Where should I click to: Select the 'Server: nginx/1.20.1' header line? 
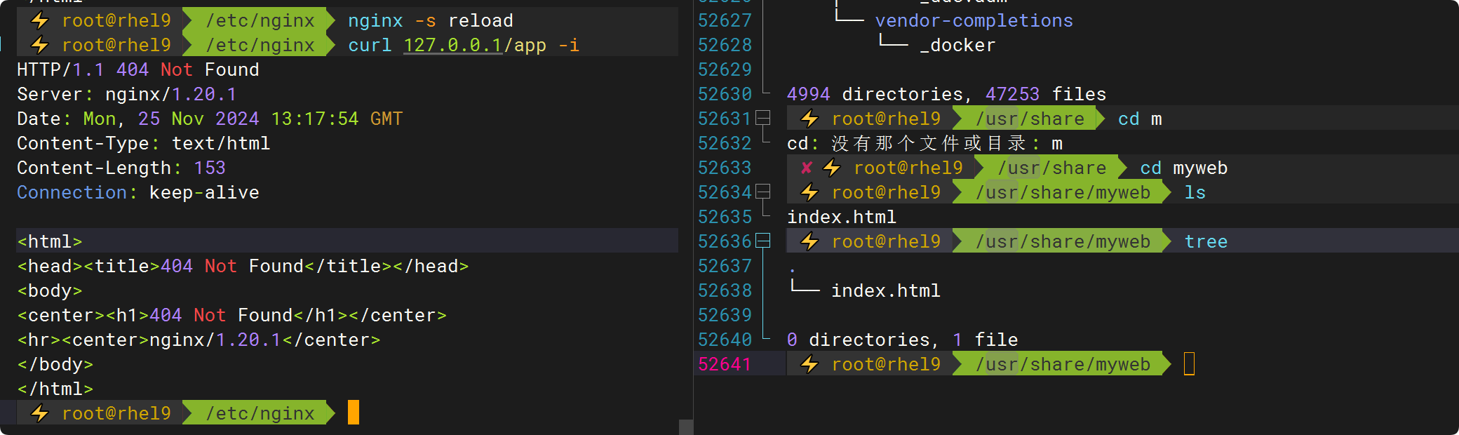(127, 94)
